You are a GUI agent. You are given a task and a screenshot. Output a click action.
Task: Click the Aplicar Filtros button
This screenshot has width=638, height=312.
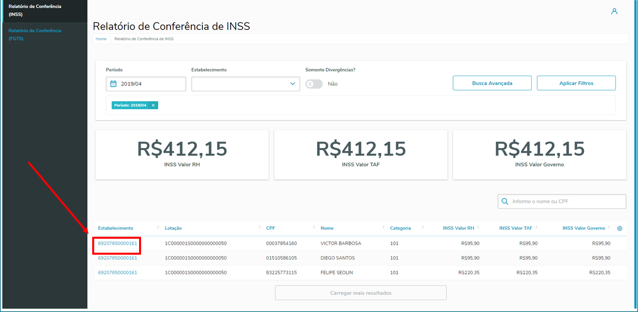[576, 83]
